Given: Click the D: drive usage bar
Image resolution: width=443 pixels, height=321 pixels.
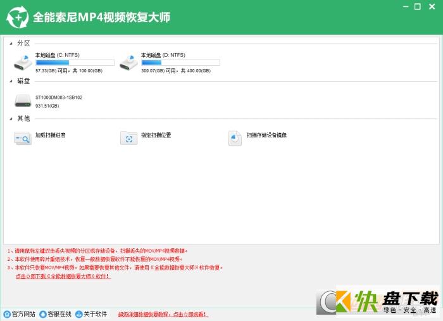Looking at the screenshot, I should click(180, 63).
